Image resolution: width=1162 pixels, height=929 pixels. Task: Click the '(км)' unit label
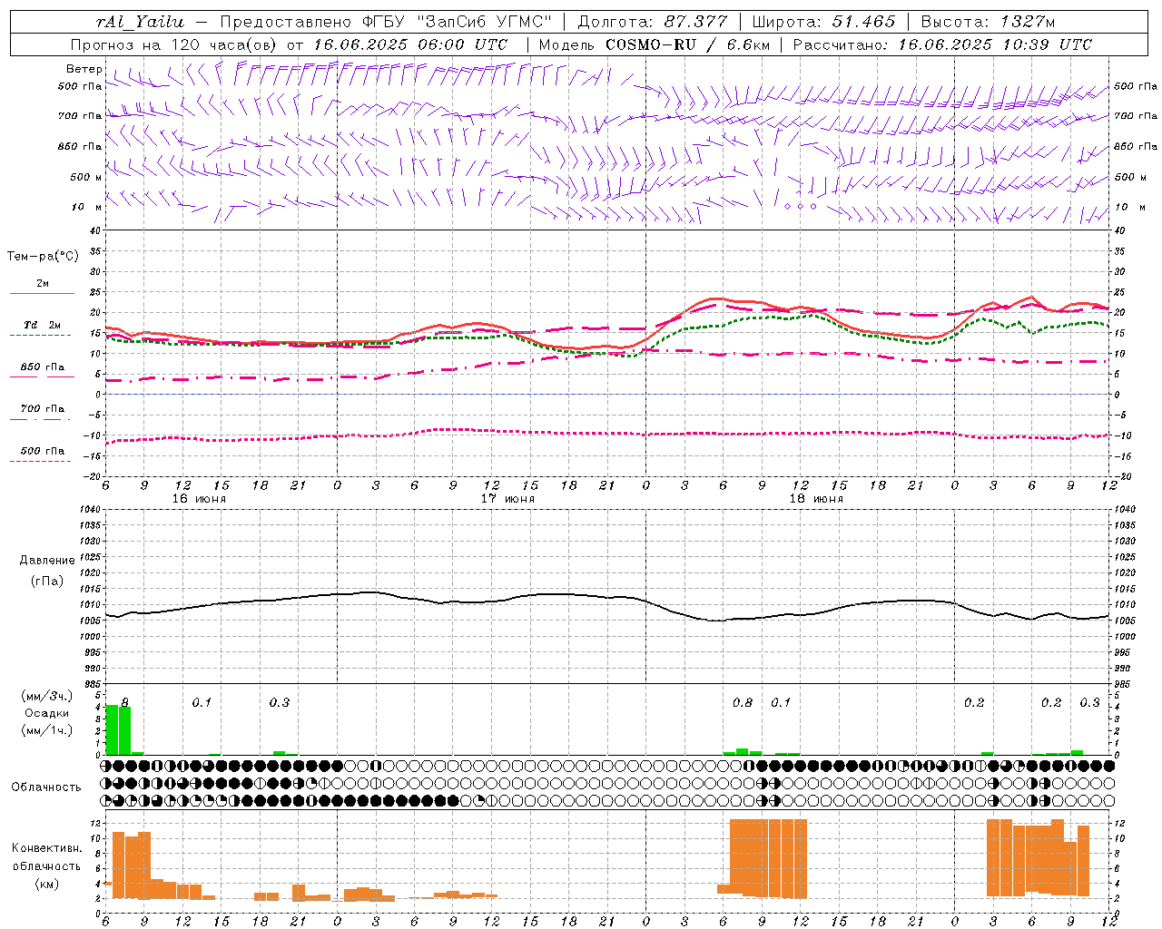(46, 884)
